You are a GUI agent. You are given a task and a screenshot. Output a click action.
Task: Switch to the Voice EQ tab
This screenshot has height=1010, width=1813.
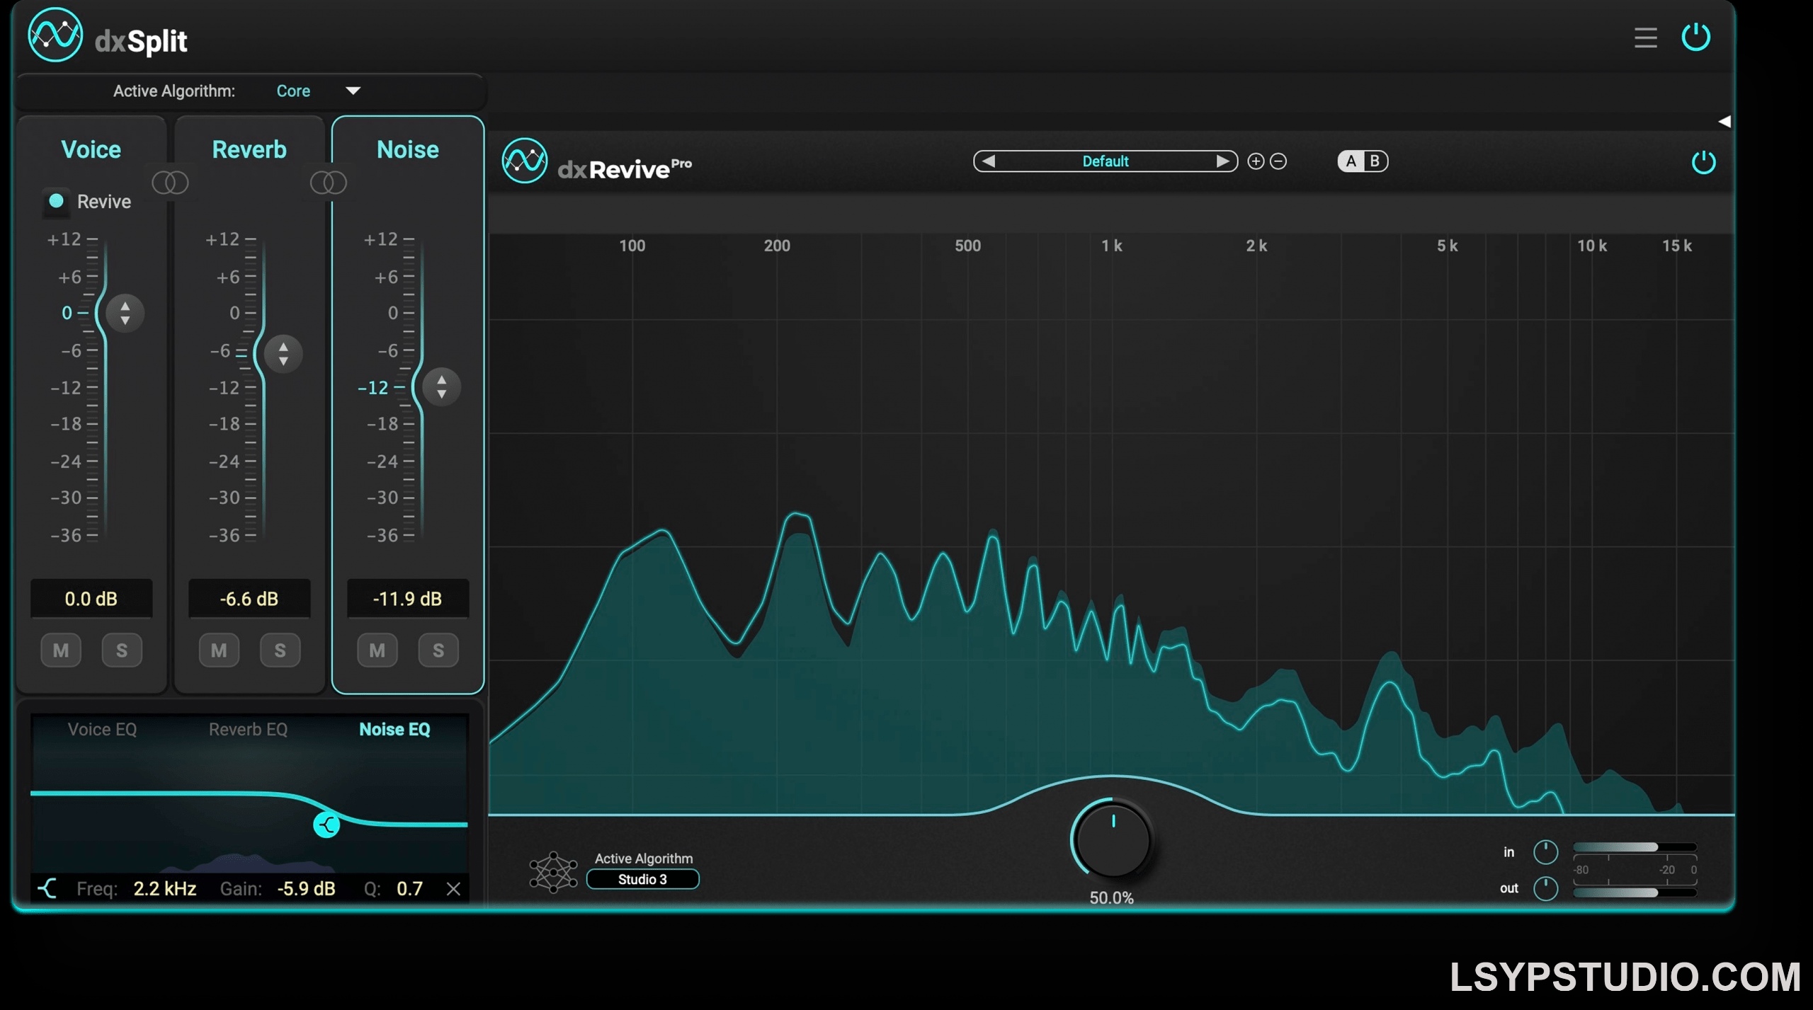tap(102, 730)
